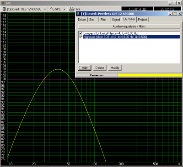
Task: Click the Delete filter button
Action: click(100, 68)
